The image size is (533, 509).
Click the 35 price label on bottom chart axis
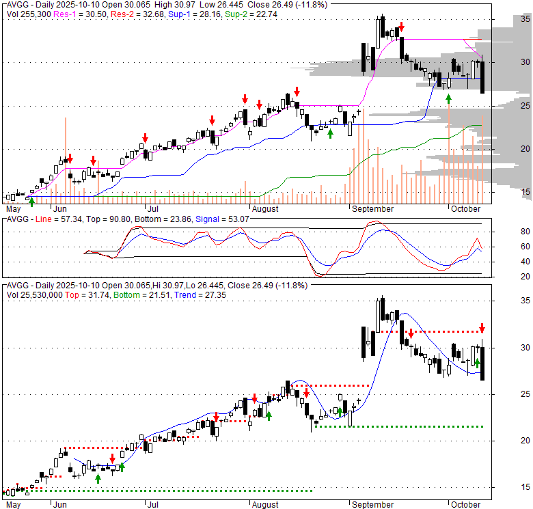(x=525, y=301)
